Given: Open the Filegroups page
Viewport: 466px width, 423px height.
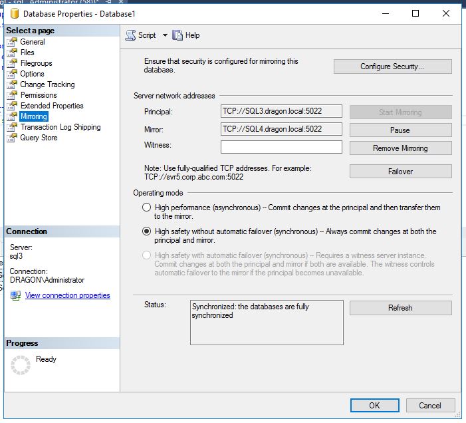Looking at the screenshot, I should click(x=36, y=63).
